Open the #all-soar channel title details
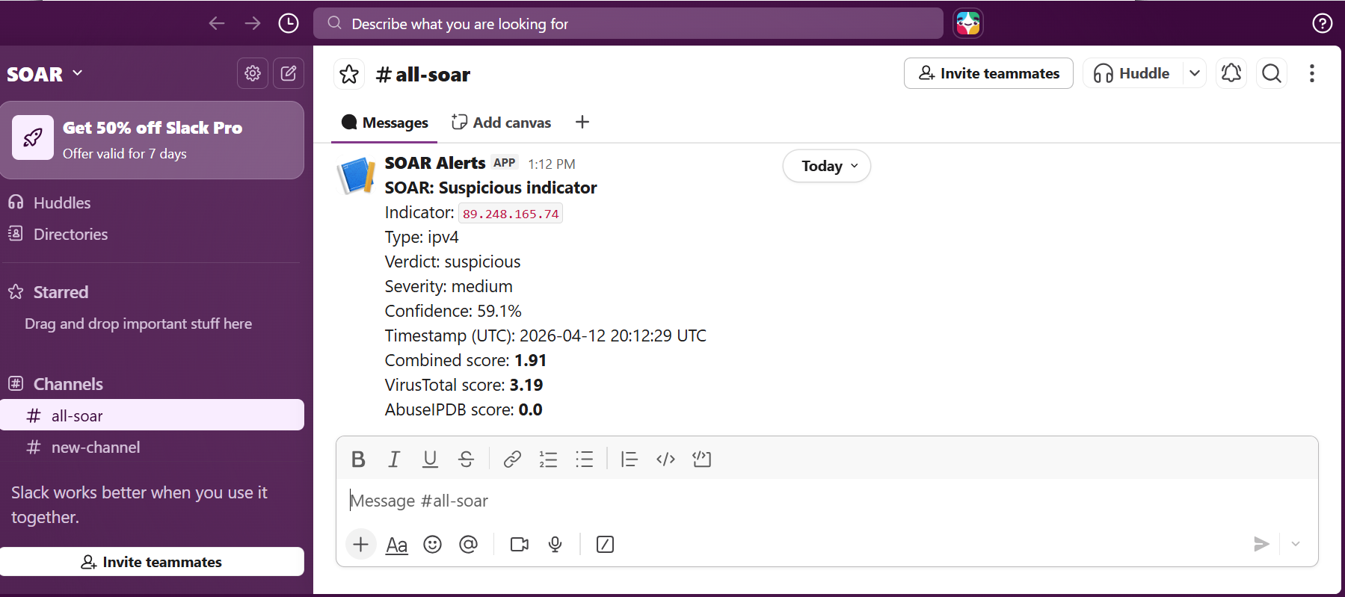1345x597 pixels. 423,74
